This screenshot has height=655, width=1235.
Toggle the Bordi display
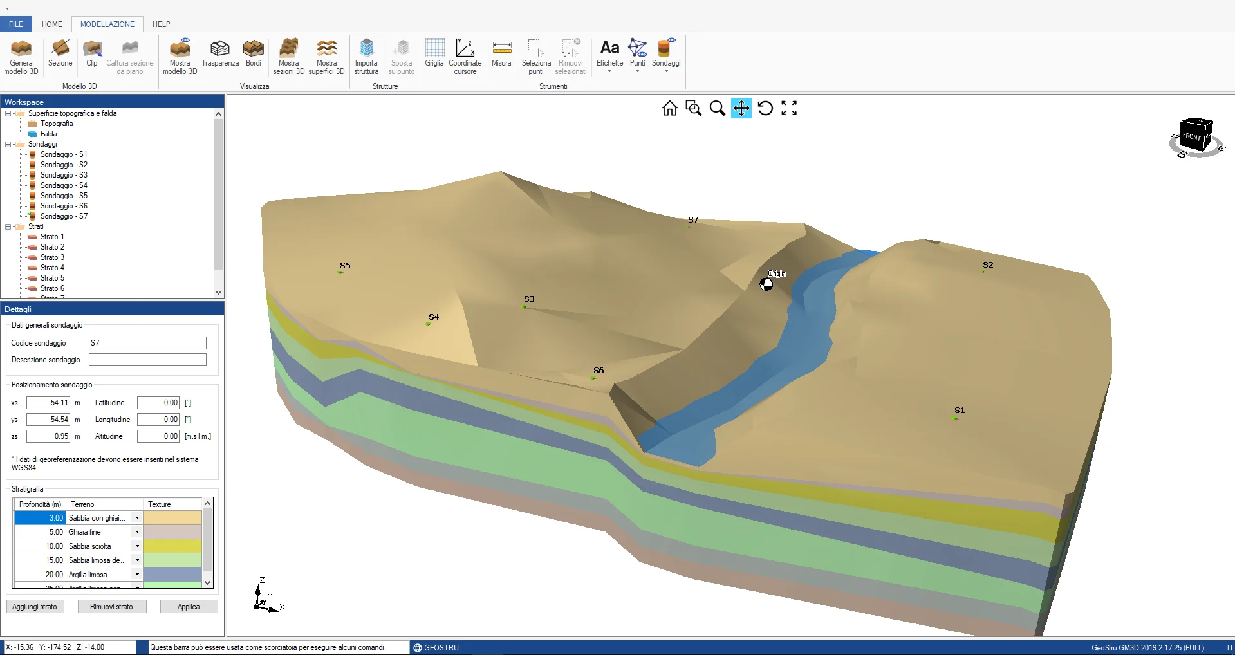[x=254, y=53]
